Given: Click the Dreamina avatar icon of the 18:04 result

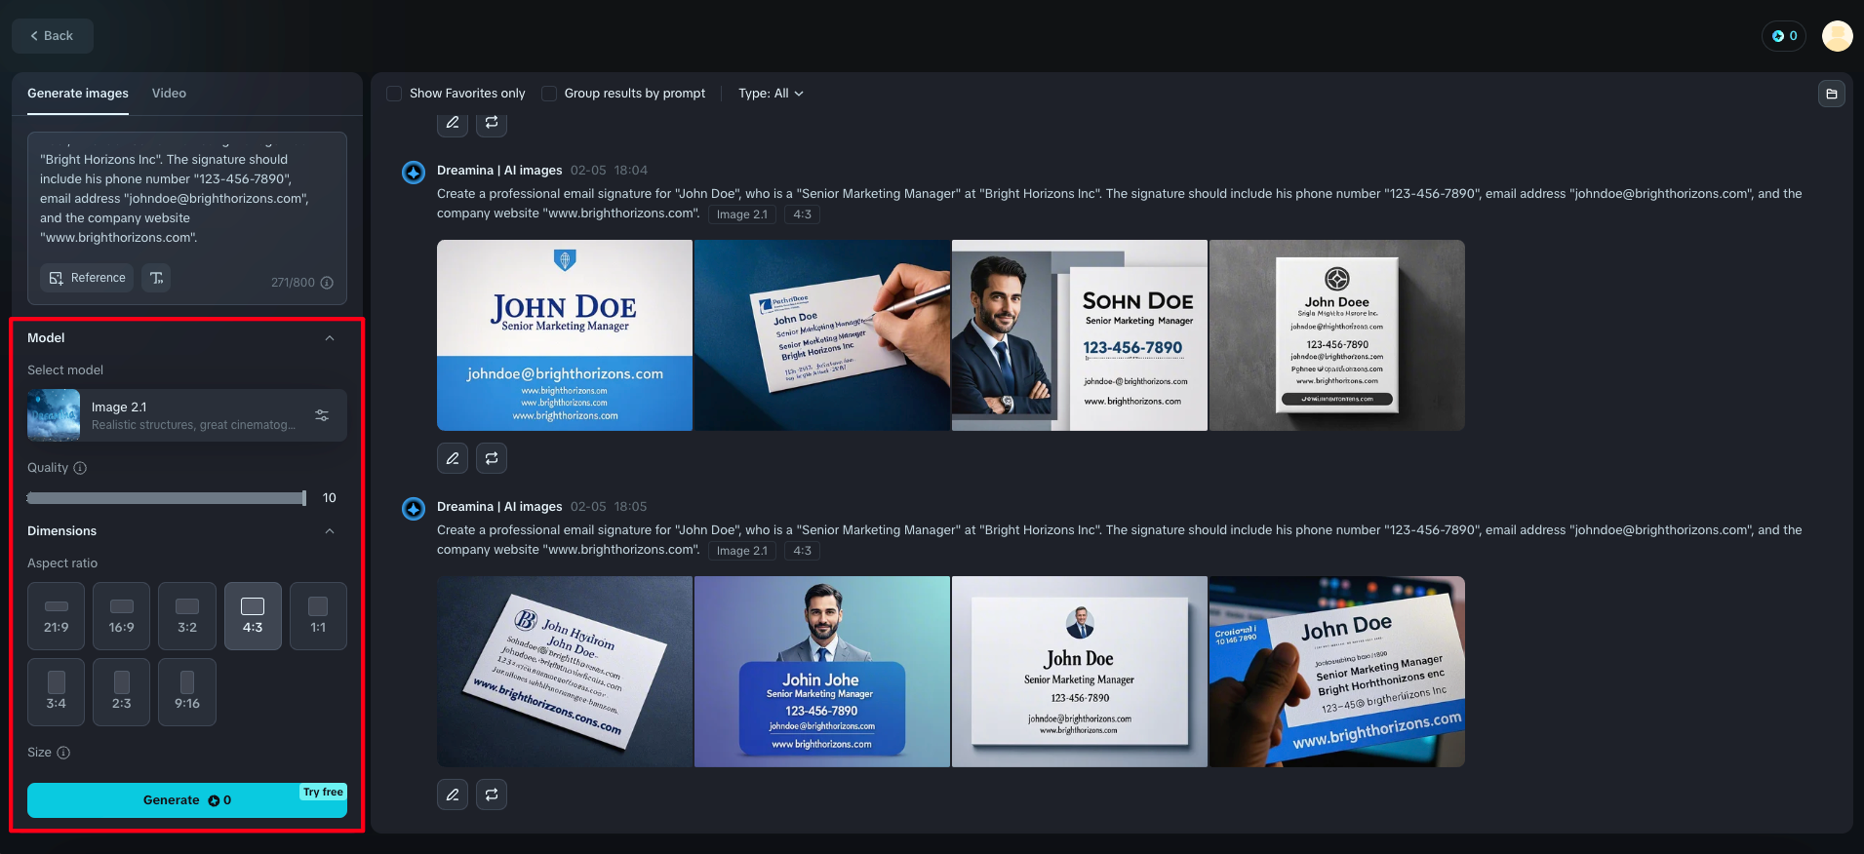Looking at the screenshot, I should pos(414,173).
